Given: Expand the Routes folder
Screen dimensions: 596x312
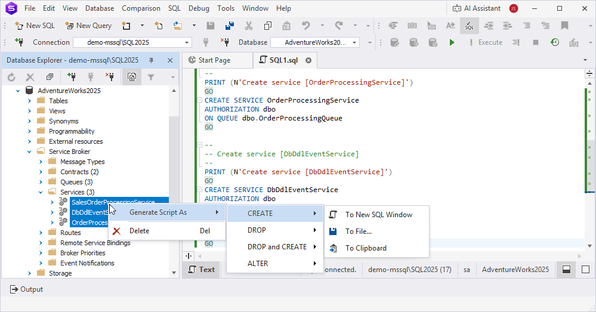Looking at the screenshot, I should [41, 233].
